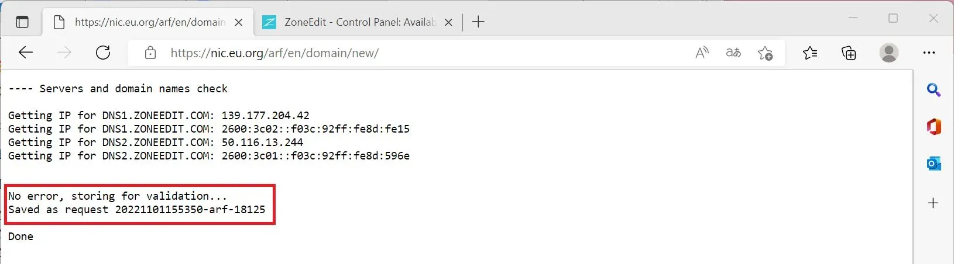Add a site to the sidebar
This screenshot has height=264, width=954.
[x=934, y=203]
